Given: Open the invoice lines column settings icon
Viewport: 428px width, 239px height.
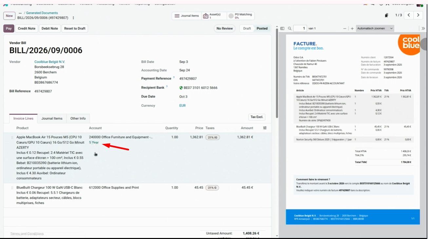Looking at the screenshot, I should pos(265,128).
